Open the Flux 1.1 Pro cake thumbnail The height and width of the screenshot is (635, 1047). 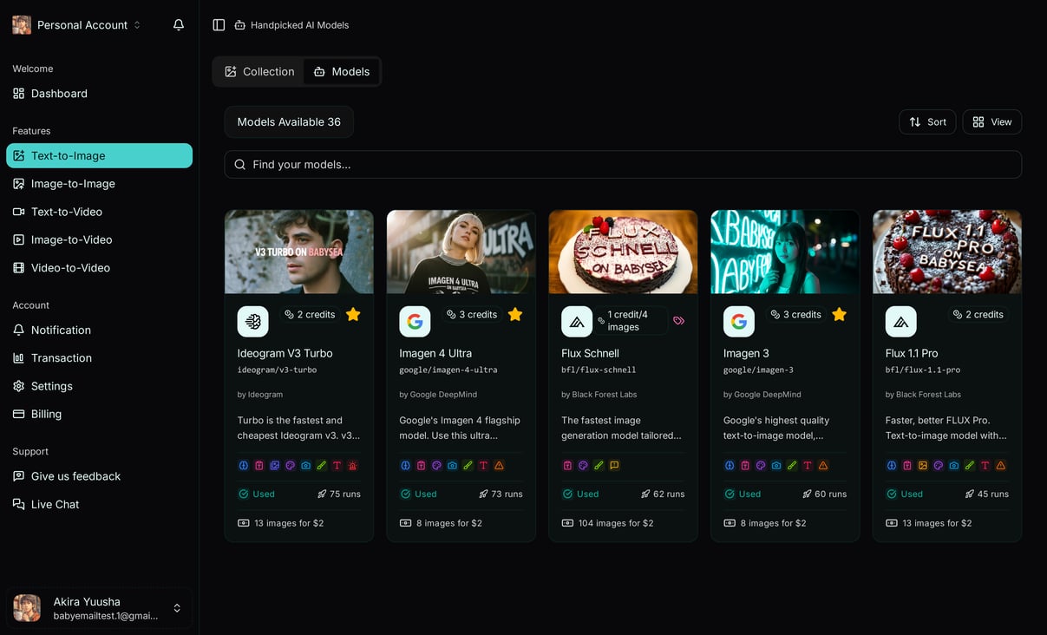(947, 252)
